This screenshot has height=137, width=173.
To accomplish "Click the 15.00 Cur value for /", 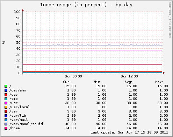I will [70, 86].
